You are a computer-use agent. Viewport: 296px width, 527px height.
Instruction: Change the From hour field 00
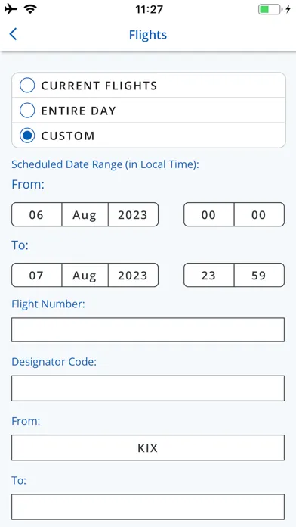click(x=209, y=214)
